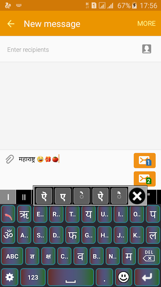The width and height of the screenshot is (161, 287).
Task: Expand the N.. key variants
Action: pyautogui.click(x=113, y=256)
